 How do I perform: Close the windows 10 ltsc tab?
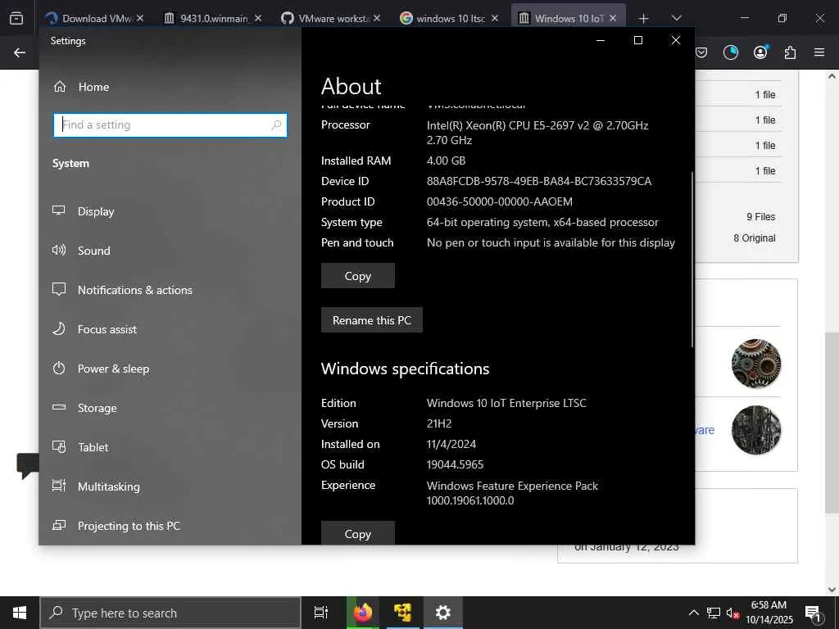[495, 18]
